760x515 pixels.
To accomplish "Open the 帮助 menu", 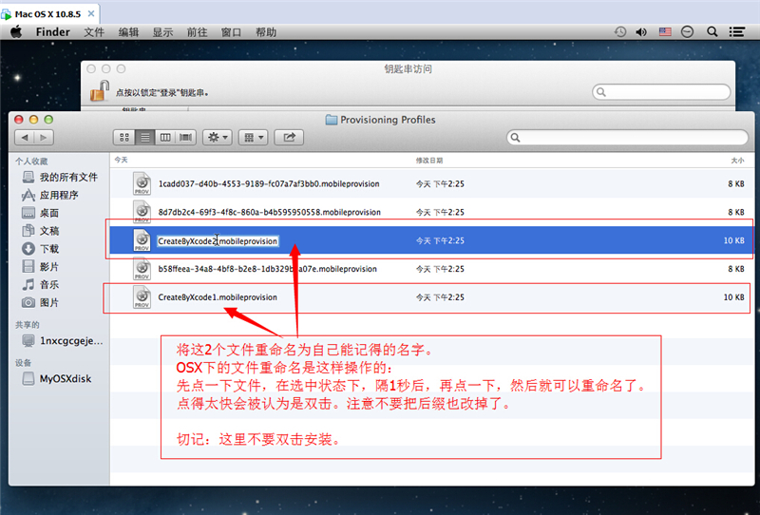I will click(266, 32).
